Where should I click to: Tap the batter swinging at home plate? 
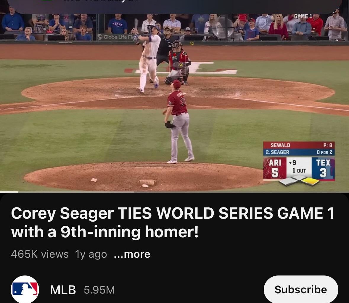[147, 59]
